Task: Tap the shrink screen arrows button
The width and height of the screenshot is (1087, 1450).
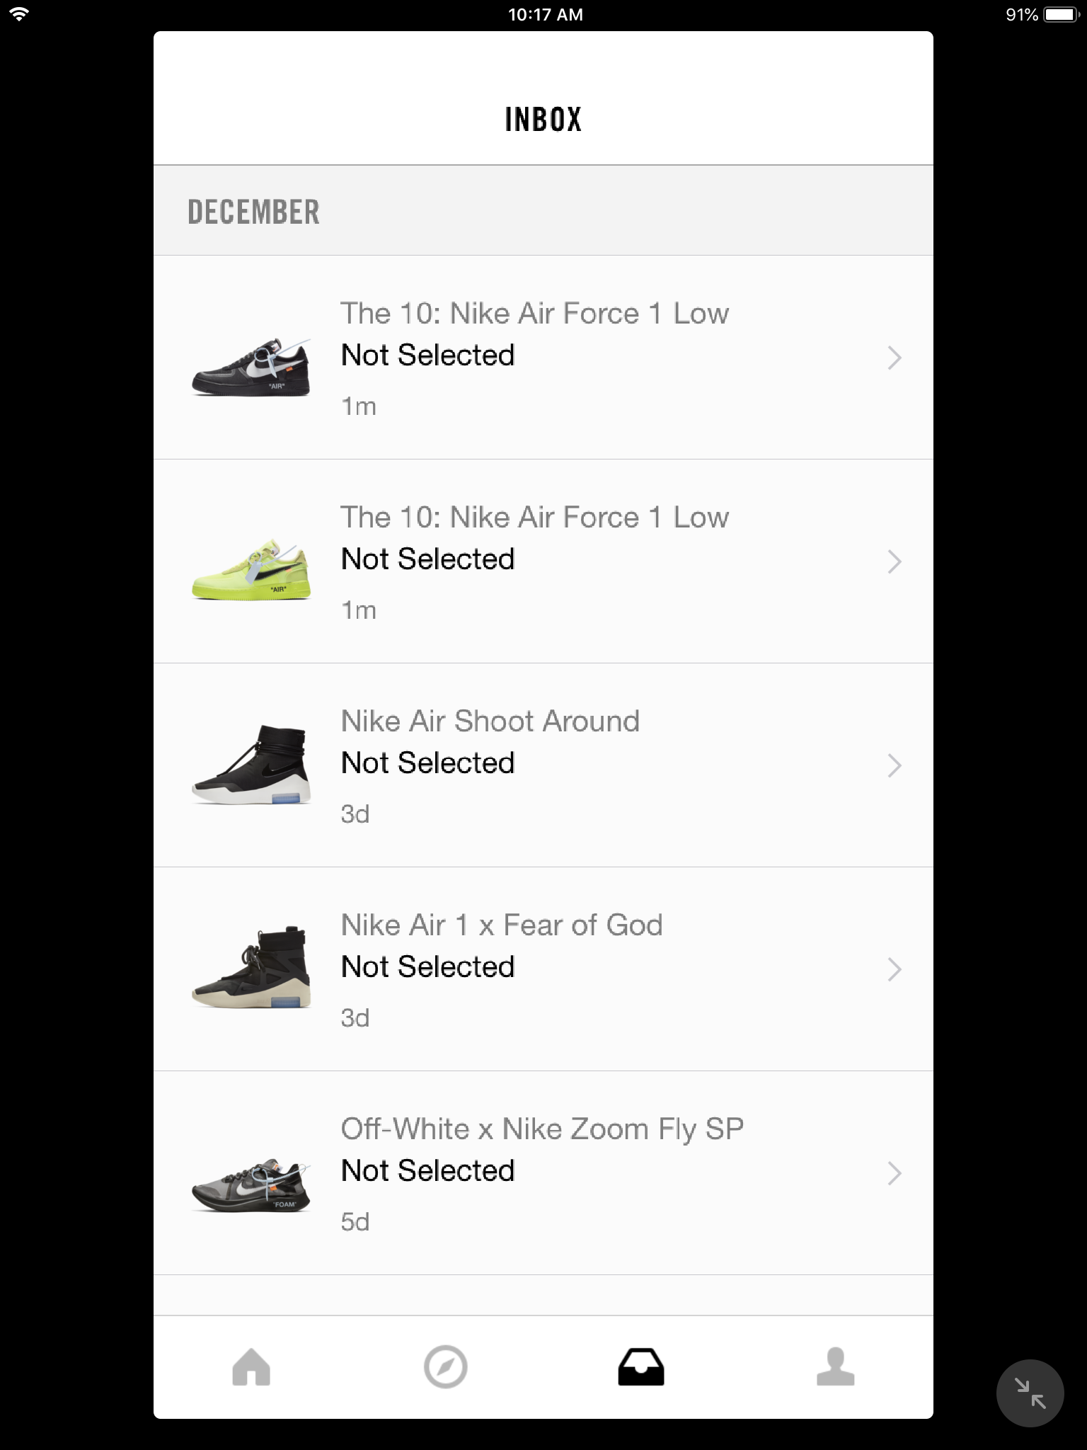Action: (1030, 1393)
